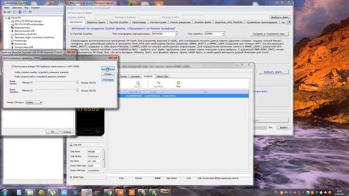Switch to the Readback tab in Flash Tool
Viewport: 349px width, 196px height.
(148, 76)
